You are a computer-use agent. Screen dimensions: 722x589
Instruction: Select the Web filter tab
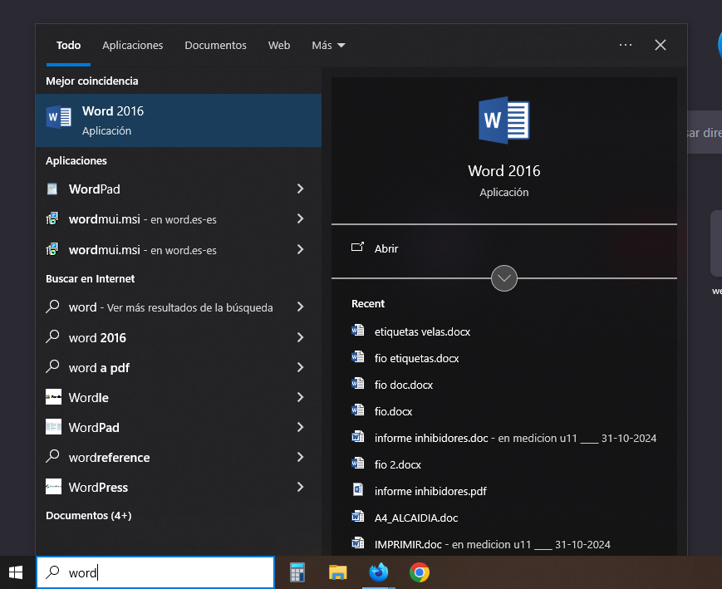(x=279, y=45)
